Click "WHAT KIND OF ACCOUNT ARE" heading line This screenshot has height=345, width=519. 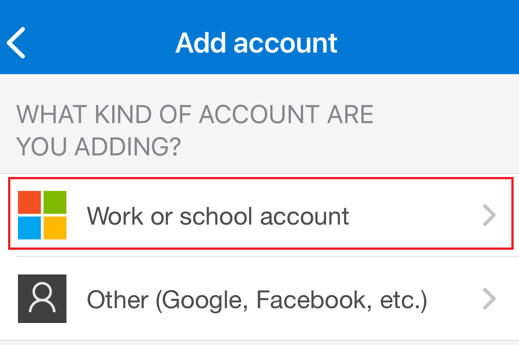click(x=195, y=115)
